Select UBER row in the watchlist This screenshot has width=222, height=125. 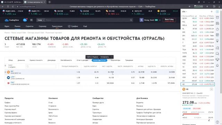pos(198,57)
